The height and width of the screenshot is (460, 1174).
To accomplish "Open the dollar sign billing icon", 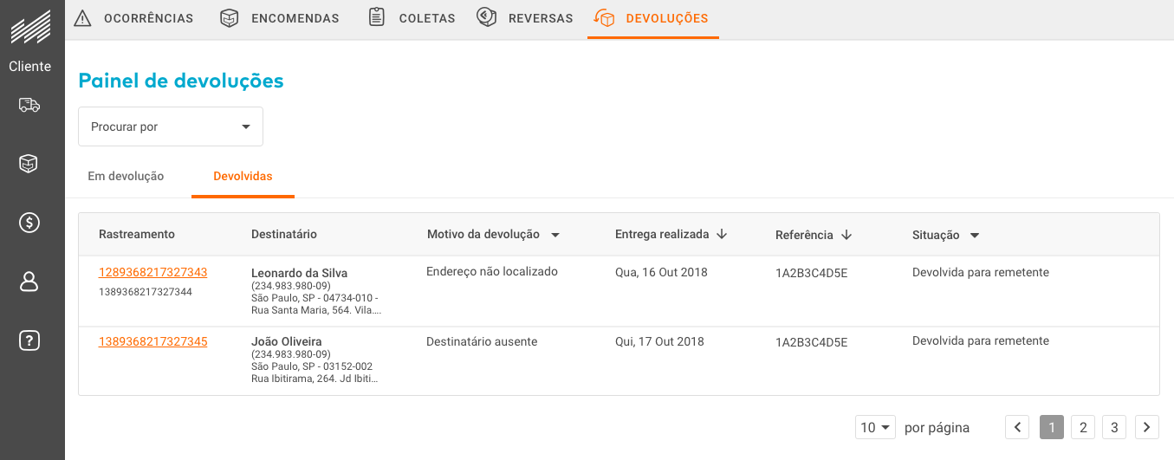I will (29, 223).
